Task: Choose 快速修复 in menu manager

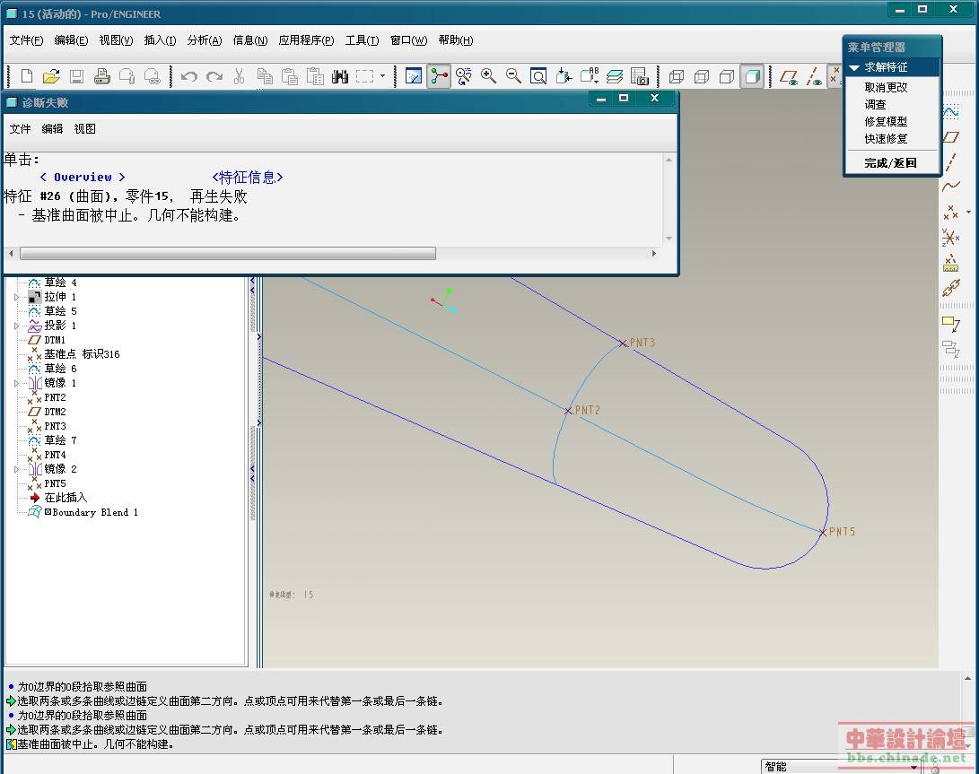Action: point(886,139)
